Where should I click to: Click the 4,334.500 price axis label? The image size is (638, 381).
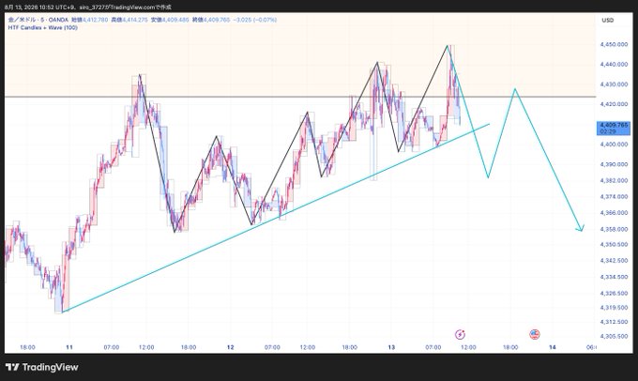pyautogui.click(x=614, y=277)
